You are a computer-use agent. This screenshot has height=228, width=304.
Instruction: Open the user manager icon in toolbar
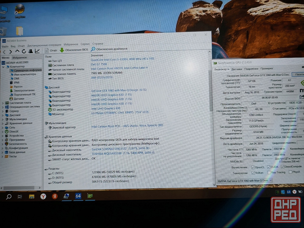pyautogui.click(x=30, y=51)
